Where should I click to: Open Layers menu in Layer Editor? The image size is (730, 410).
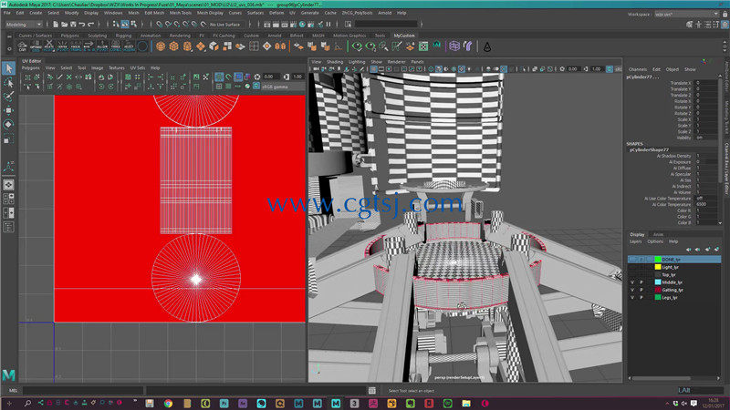(635, 241)
